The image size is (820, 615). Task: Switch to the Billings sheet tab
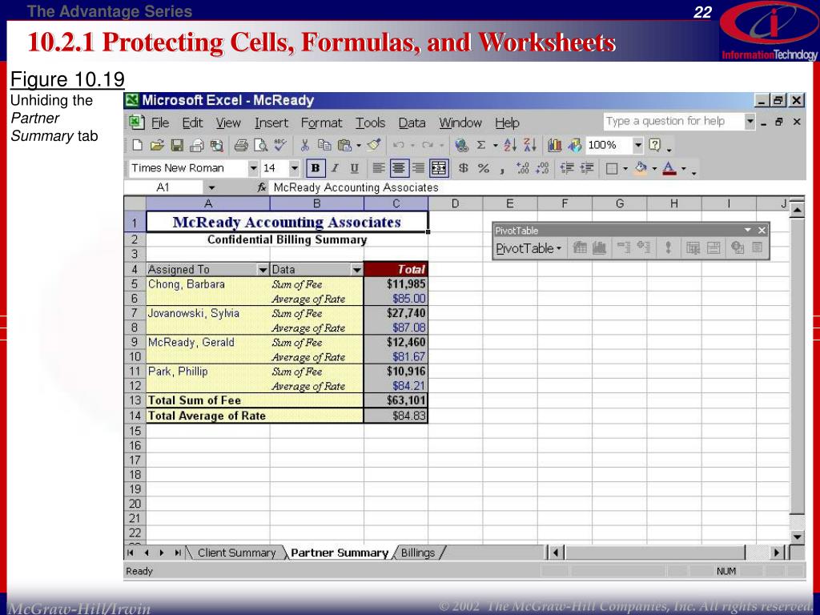click(x=418, y=553)
